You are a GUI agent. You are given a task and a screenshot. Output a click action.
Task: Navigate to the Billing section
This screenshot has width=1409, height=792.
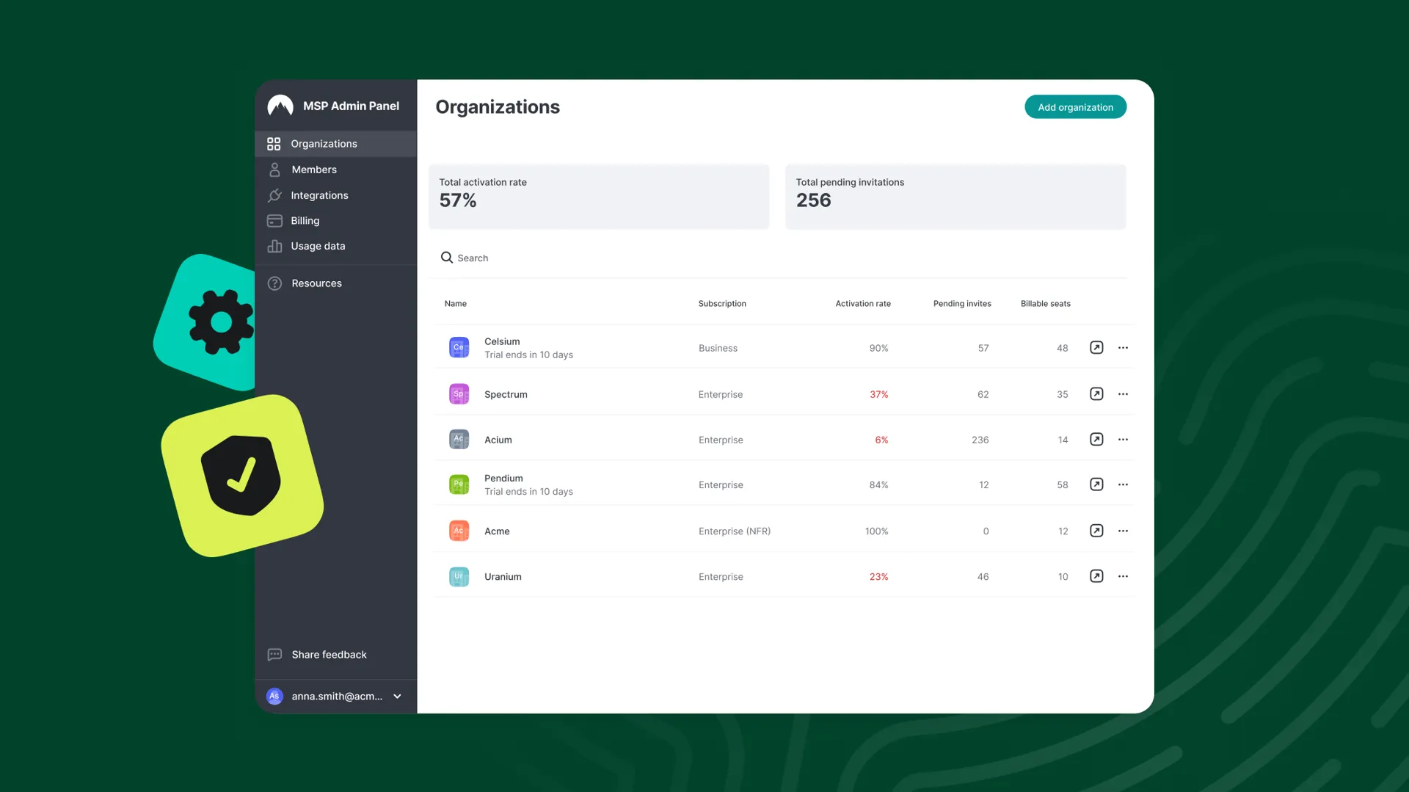[305, 220]
